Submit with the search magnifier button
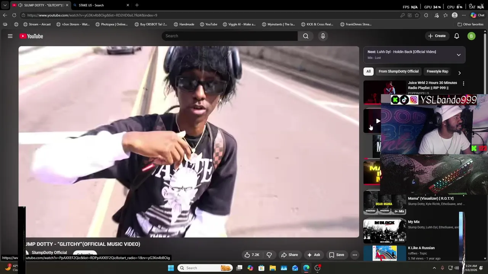Screen dimensions: 488x274 pyautogui.click(x=306, y=36)
